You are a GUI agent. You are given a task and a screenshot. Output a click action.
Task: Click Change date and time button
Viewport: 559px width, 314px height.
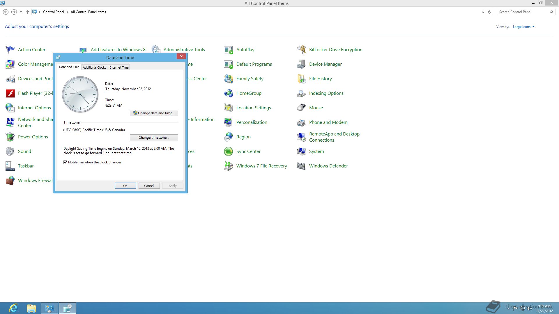[154, 113]
